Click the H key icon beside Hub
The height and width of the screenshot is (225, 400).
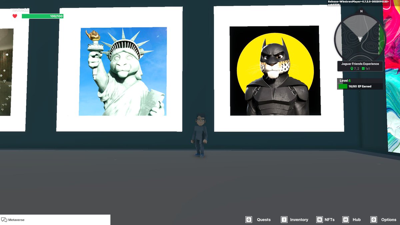[346, 220]
